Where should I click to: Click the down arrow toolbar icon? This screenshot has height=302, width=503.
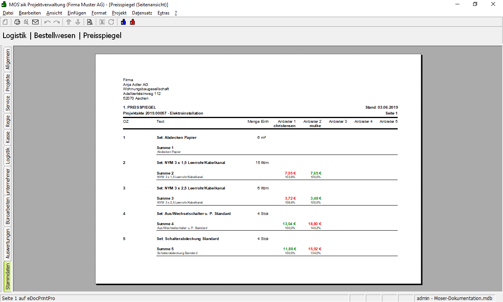coord(78,22)
